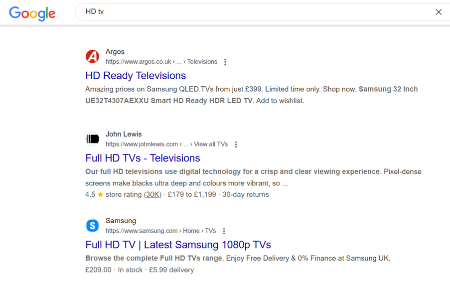
Task: Click the star icon beside the store rating
Action: point(100,194)
